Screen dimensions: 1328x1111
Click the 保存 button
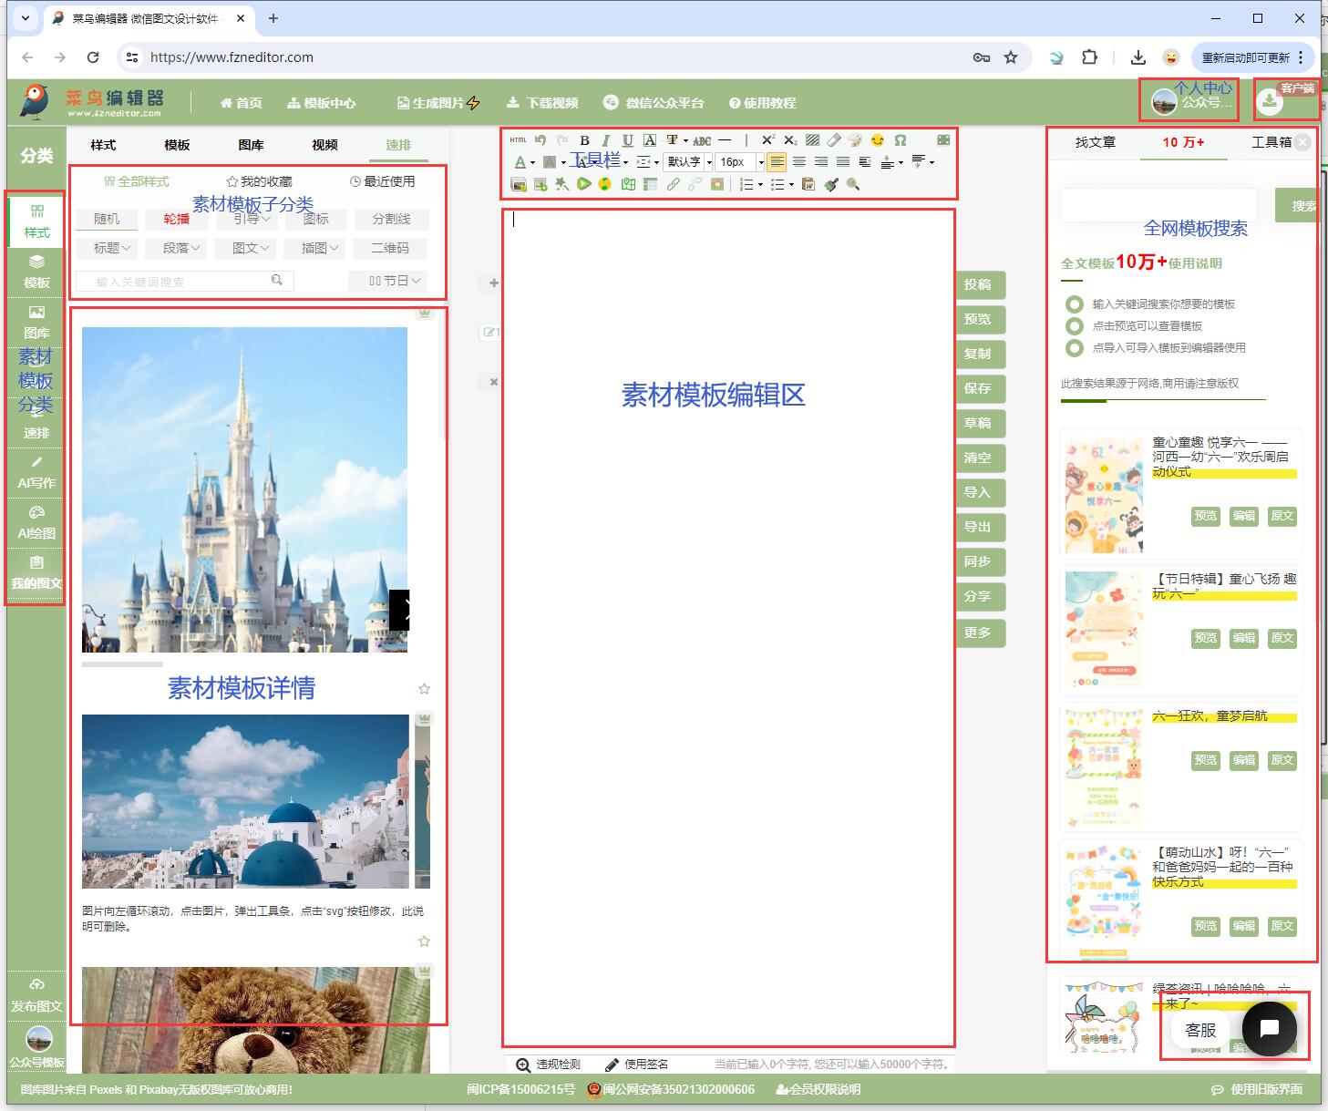pyautogui.click(x=980, y=388)
